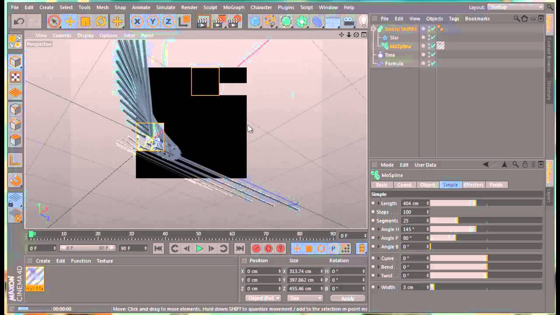This screenshot has height=315, width=560.
Task: Open the Plugins menu
Action: point(286,7)
